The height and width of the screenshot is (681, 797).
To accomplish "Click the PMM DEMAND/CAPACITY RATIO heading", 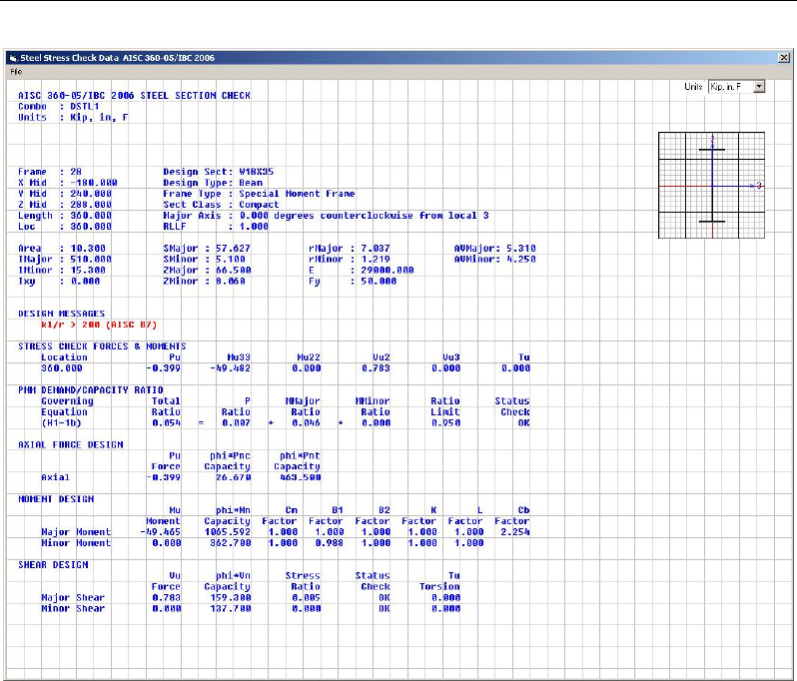I will click(81, 389).
